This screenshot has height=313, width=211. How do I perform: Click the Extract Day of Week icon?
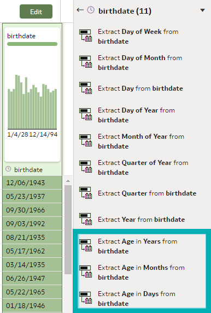click(85, 36)
